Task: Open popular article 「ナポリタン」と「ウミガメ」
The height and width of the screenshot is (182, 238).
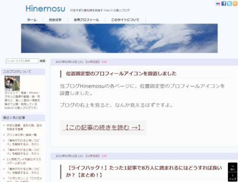Action: tap(24, 180)
